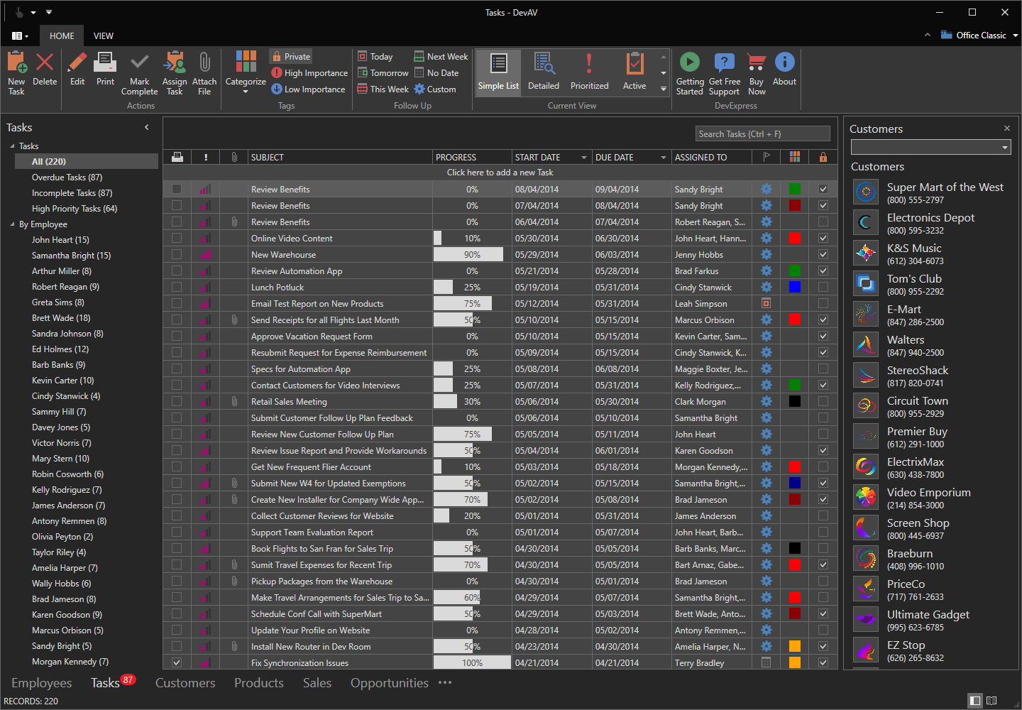Open the Employees module at the bottom
Viewport: 1022px width, 710px height.
click(x=41, y=682)
